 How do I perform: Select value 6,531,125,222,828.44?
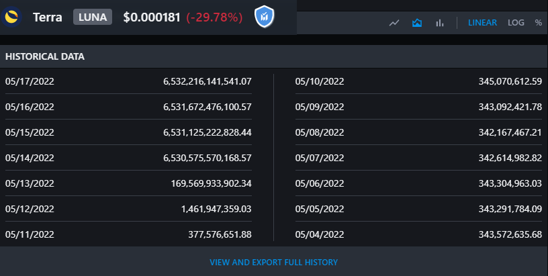click(x=208, y=132)
